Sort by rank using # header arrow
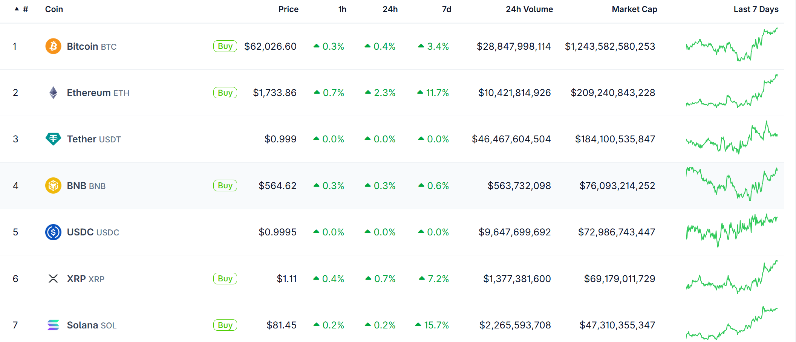 tap(21, 9)
